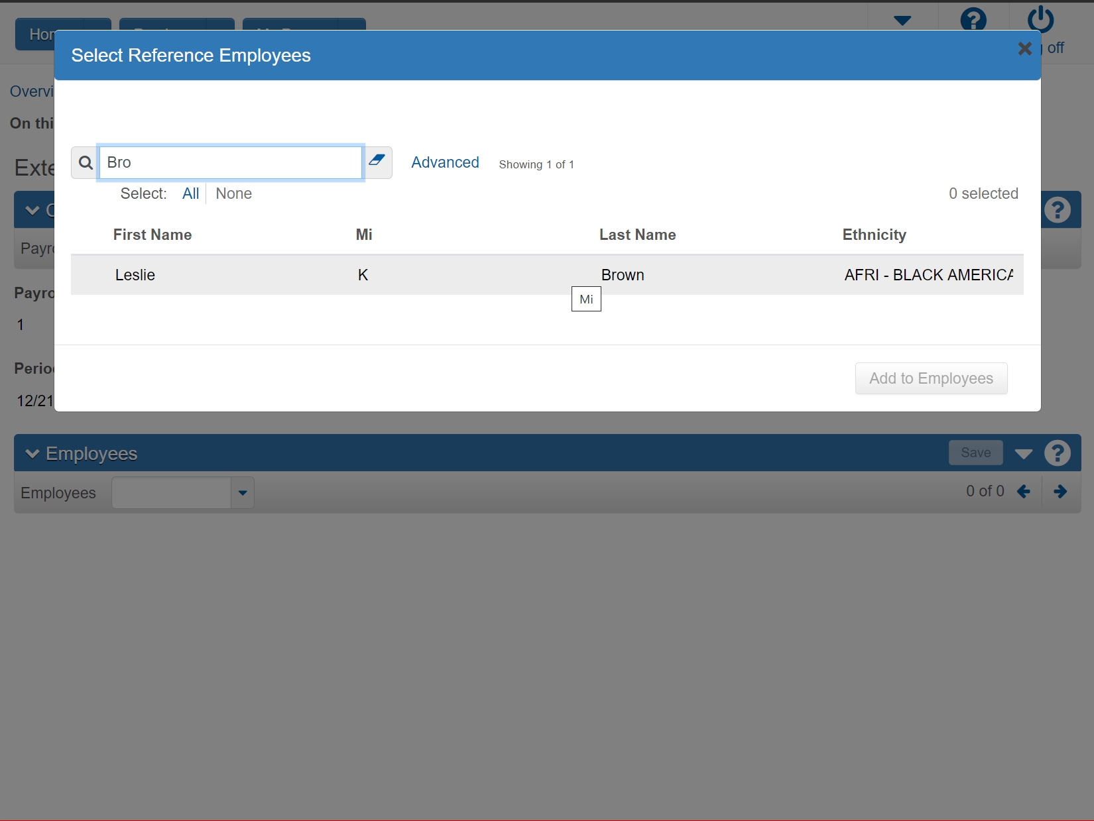Open help icon on upper section header
This screenshot has width=1094, height=821.
(x=1058, y=209)
